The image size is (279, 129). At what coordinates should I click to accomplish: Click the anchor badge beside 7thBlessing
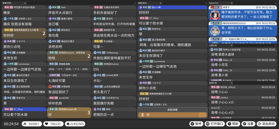(95, 53)
